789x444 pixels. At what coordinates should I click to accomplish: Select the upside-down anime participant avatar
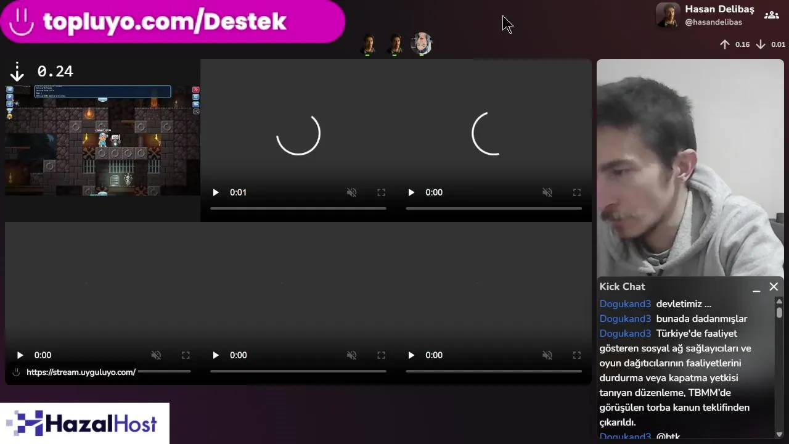422,44
